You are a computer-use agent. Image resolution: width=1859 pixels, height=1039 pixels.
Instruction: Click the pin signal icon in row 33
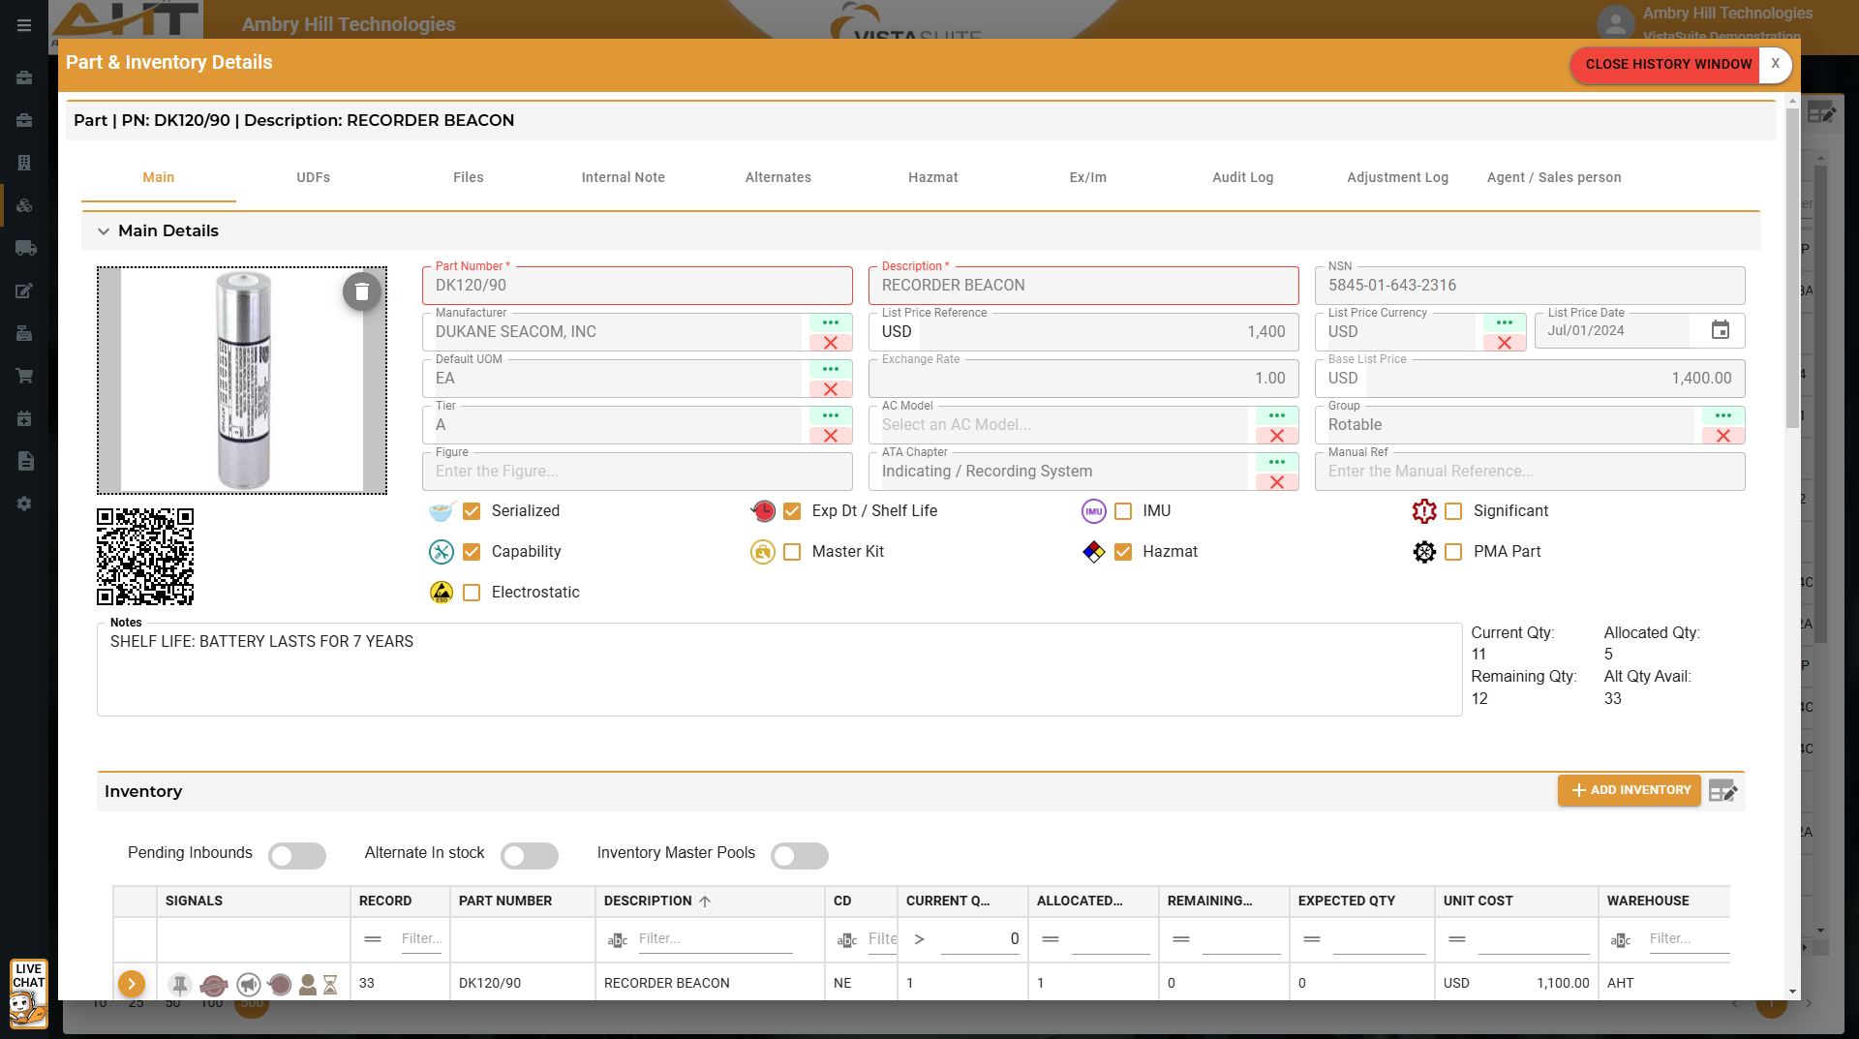click(179, 984)
